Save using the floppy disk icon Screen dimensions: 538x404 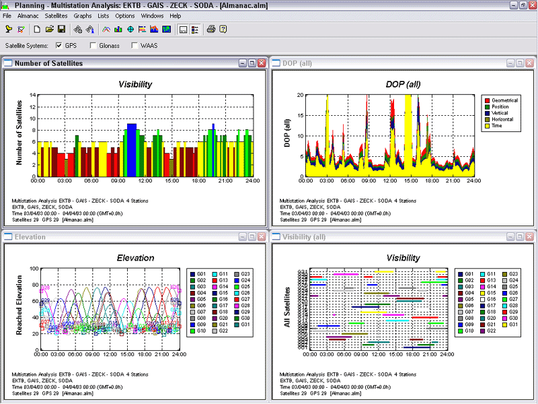tap(61, 29)
